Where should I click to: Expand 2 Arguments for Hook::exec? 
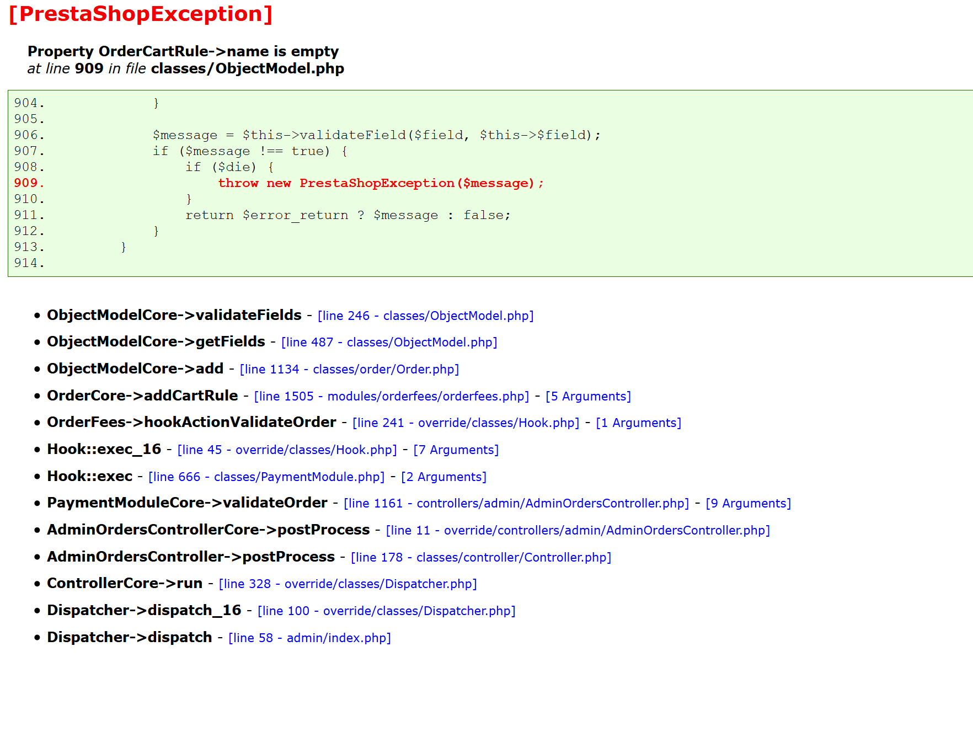[443, 477]
